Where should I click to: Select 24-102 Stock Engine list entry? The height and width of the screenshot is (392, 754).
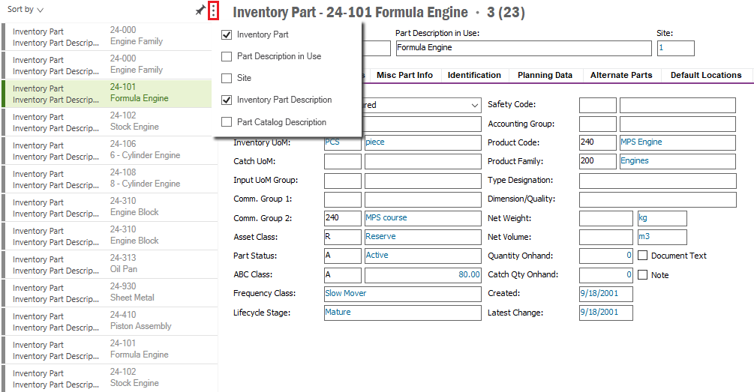[x=111, y=121]
